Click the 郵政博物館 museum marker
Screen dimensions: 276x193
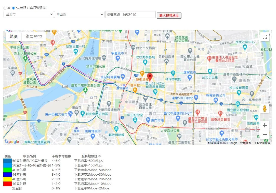click(x=116, y=129)
